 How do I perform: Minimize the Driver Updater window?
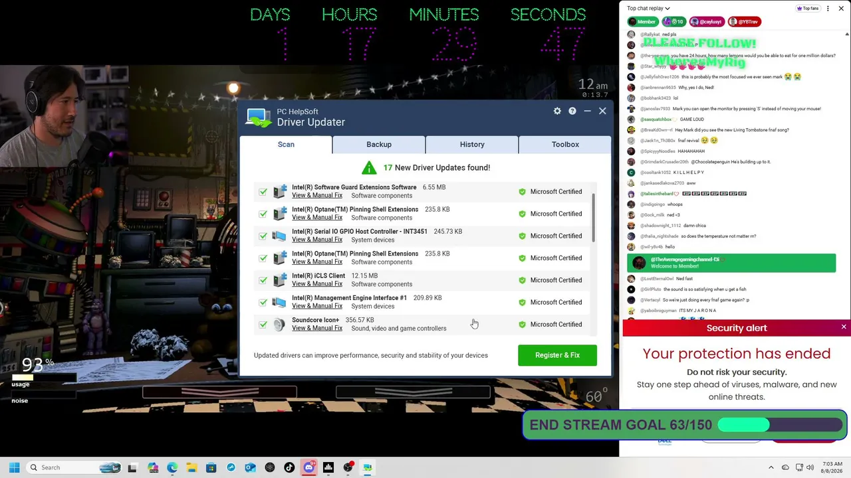[587, 111]
